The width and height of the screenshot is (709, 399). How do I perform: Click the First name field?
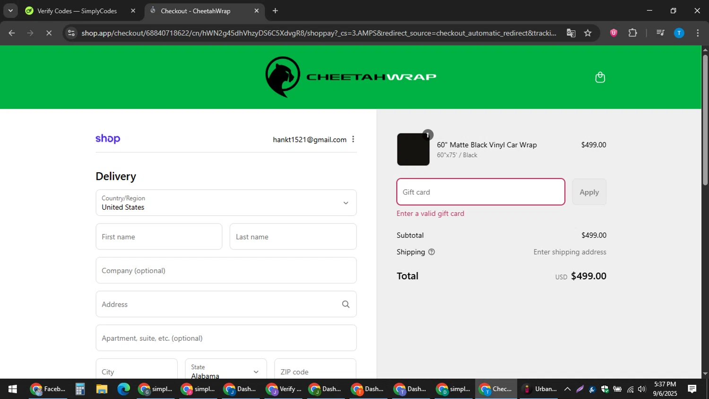(159, 237)
